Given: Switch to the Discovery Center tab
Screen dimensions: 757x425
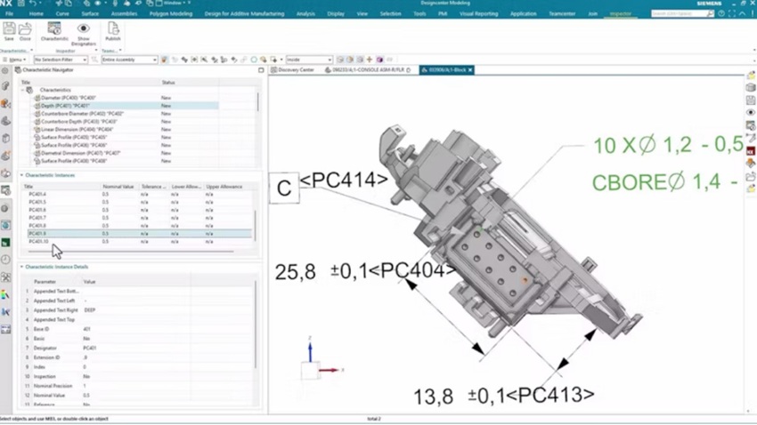Looking at the screenshot, I should pyautogui.click(x=295, y=69).
